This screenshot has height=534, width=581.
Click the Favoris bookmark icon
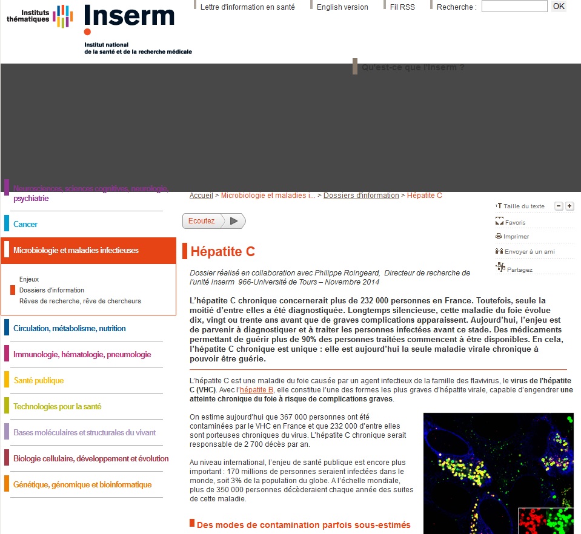pos(499,222)
